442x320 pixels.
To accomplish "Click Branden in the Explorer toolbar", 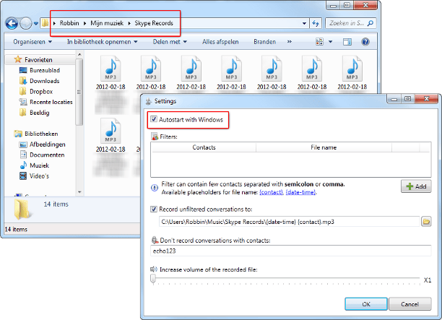I will pos(264,42).
